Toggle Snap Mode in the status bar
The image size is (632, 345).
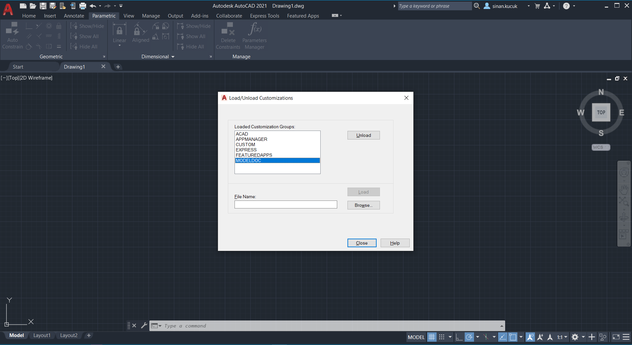tap(442, 337)
